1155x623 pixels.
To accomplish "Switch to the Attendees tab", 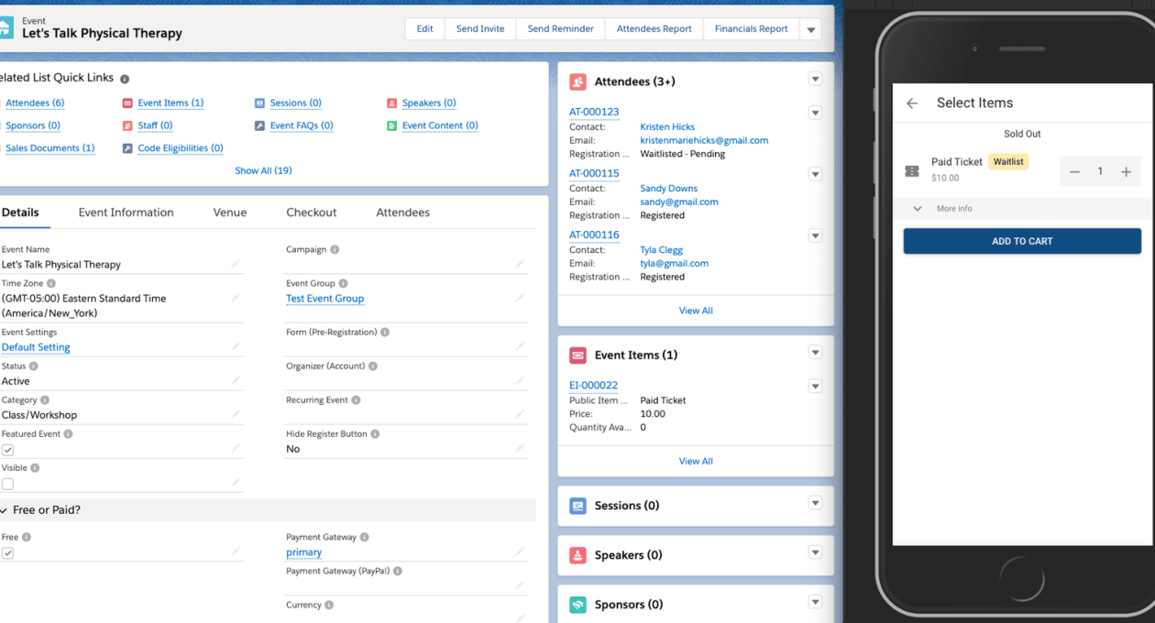I will (x=402, y=213).
